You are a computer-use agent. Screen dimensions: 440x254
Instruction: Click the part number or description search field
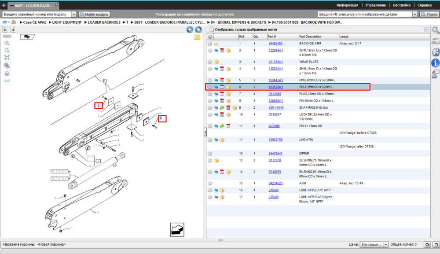click(365, 15)
